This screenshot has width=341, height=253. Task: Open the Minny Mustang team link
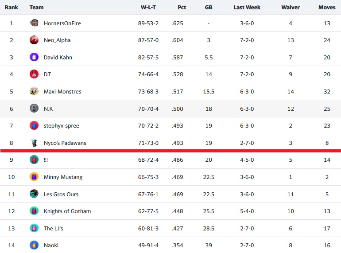tap(63, 177)
